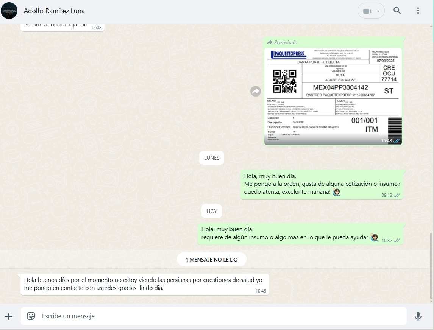Image resolution: width=434 pixels, height=330 pixels.
Task: Record a voice message with the microphone
Action: 418,316
